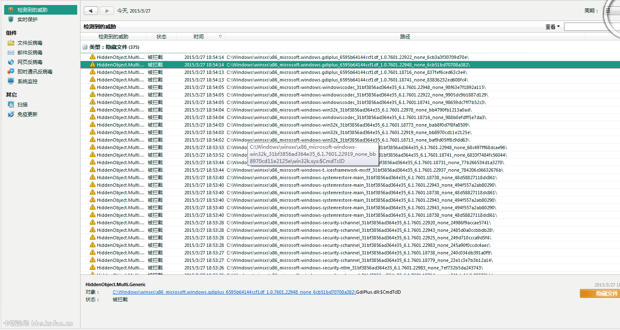Sort by the 状态 column header
Screen dimensions: 620x330
[x=161, y=37]
